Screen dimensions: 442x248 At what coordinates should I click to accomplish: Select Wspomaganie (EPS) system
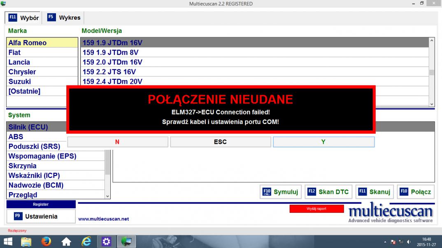56,156
